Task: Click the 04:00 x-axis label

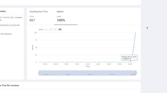Action: (45, 64)
